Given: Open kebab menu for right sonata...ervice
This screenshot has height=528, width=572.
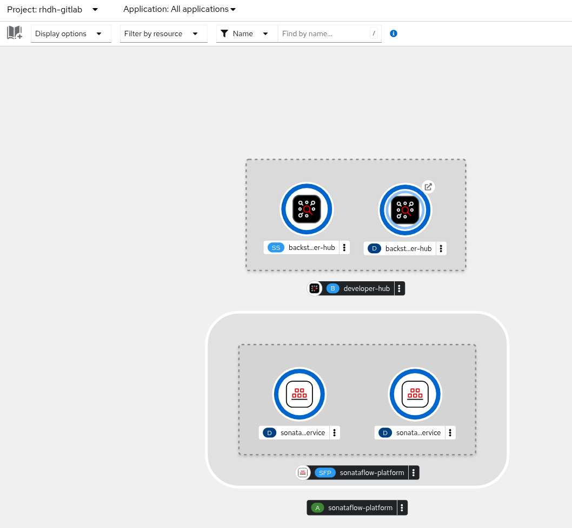Looking at the screenshot, I should click(x=450, y=432).
